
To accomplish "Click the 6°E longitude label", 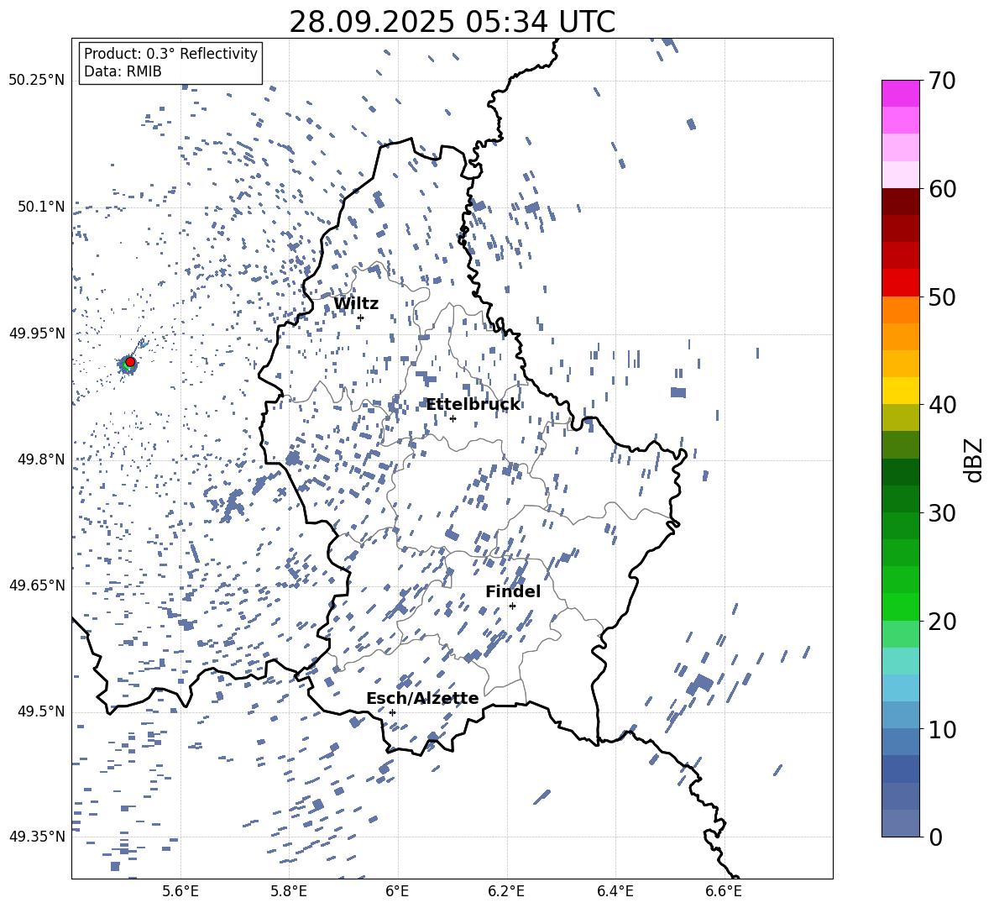I will tap(397, 891).
